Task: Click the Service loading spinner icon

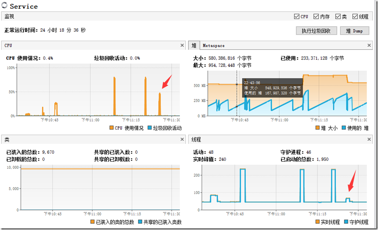Action: pos(4,5)
